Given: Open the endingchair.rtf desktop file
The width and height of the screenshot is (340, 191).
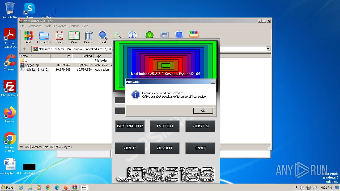Looking at the screenshot, I should 10,167.
